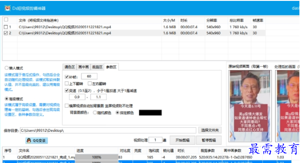This screenshot has width=303, height=163.
Task: Open the black background color swatch
Action: pos(150,113)
